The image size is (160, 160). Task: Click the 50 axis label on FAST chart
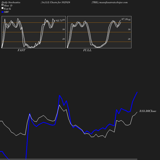point(64,29)
